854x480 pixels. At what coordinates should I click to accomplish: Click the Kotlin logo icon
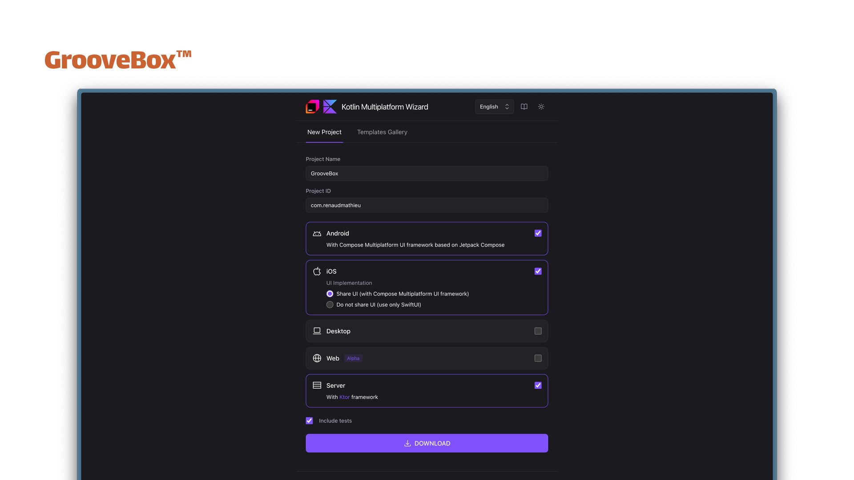point(330,107)
